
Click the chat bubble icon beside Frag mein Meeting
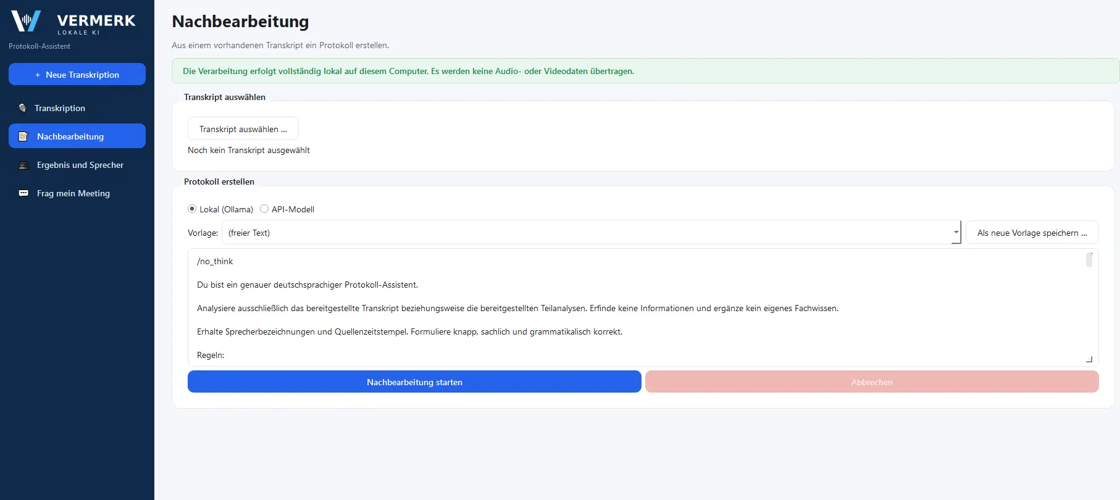23,193
